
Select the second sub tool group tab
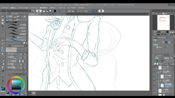[x=17, y=17]
